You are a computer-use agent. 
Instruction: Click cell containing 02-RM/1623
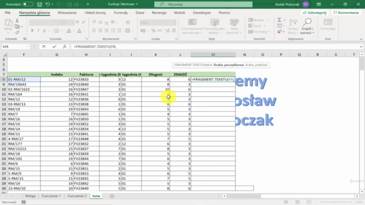point(24,89)
